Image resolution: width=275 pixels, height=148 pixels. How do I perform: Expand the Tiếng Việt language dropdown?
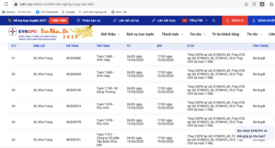coord(195,21)
